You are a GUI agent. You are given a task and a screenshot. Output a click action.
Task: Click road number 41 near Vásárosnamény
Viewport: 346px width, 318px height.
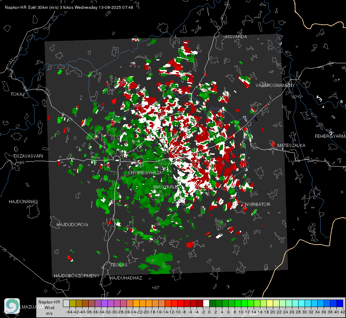pyautogui.click(x=269, y=103)
